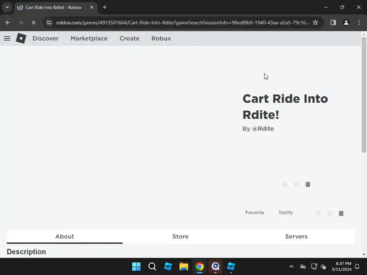Viewport: 367px width, 275px height.
Task: Switch to the Store tab
Action: coord(180,236)
